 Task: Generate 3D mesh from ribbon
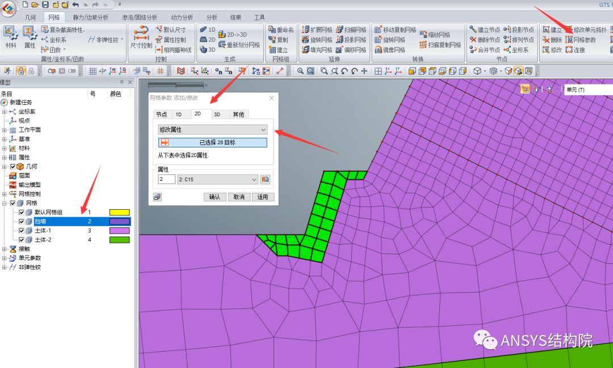pyautogui.click(x=208, y=50)
